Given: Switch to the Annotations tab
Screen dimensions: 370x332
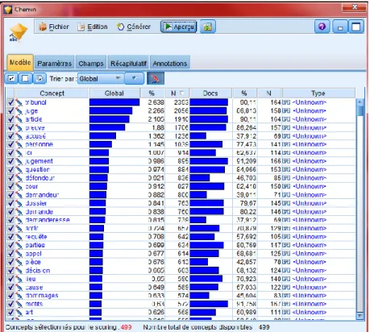Looking at the screenshot, I should point(170,64).
